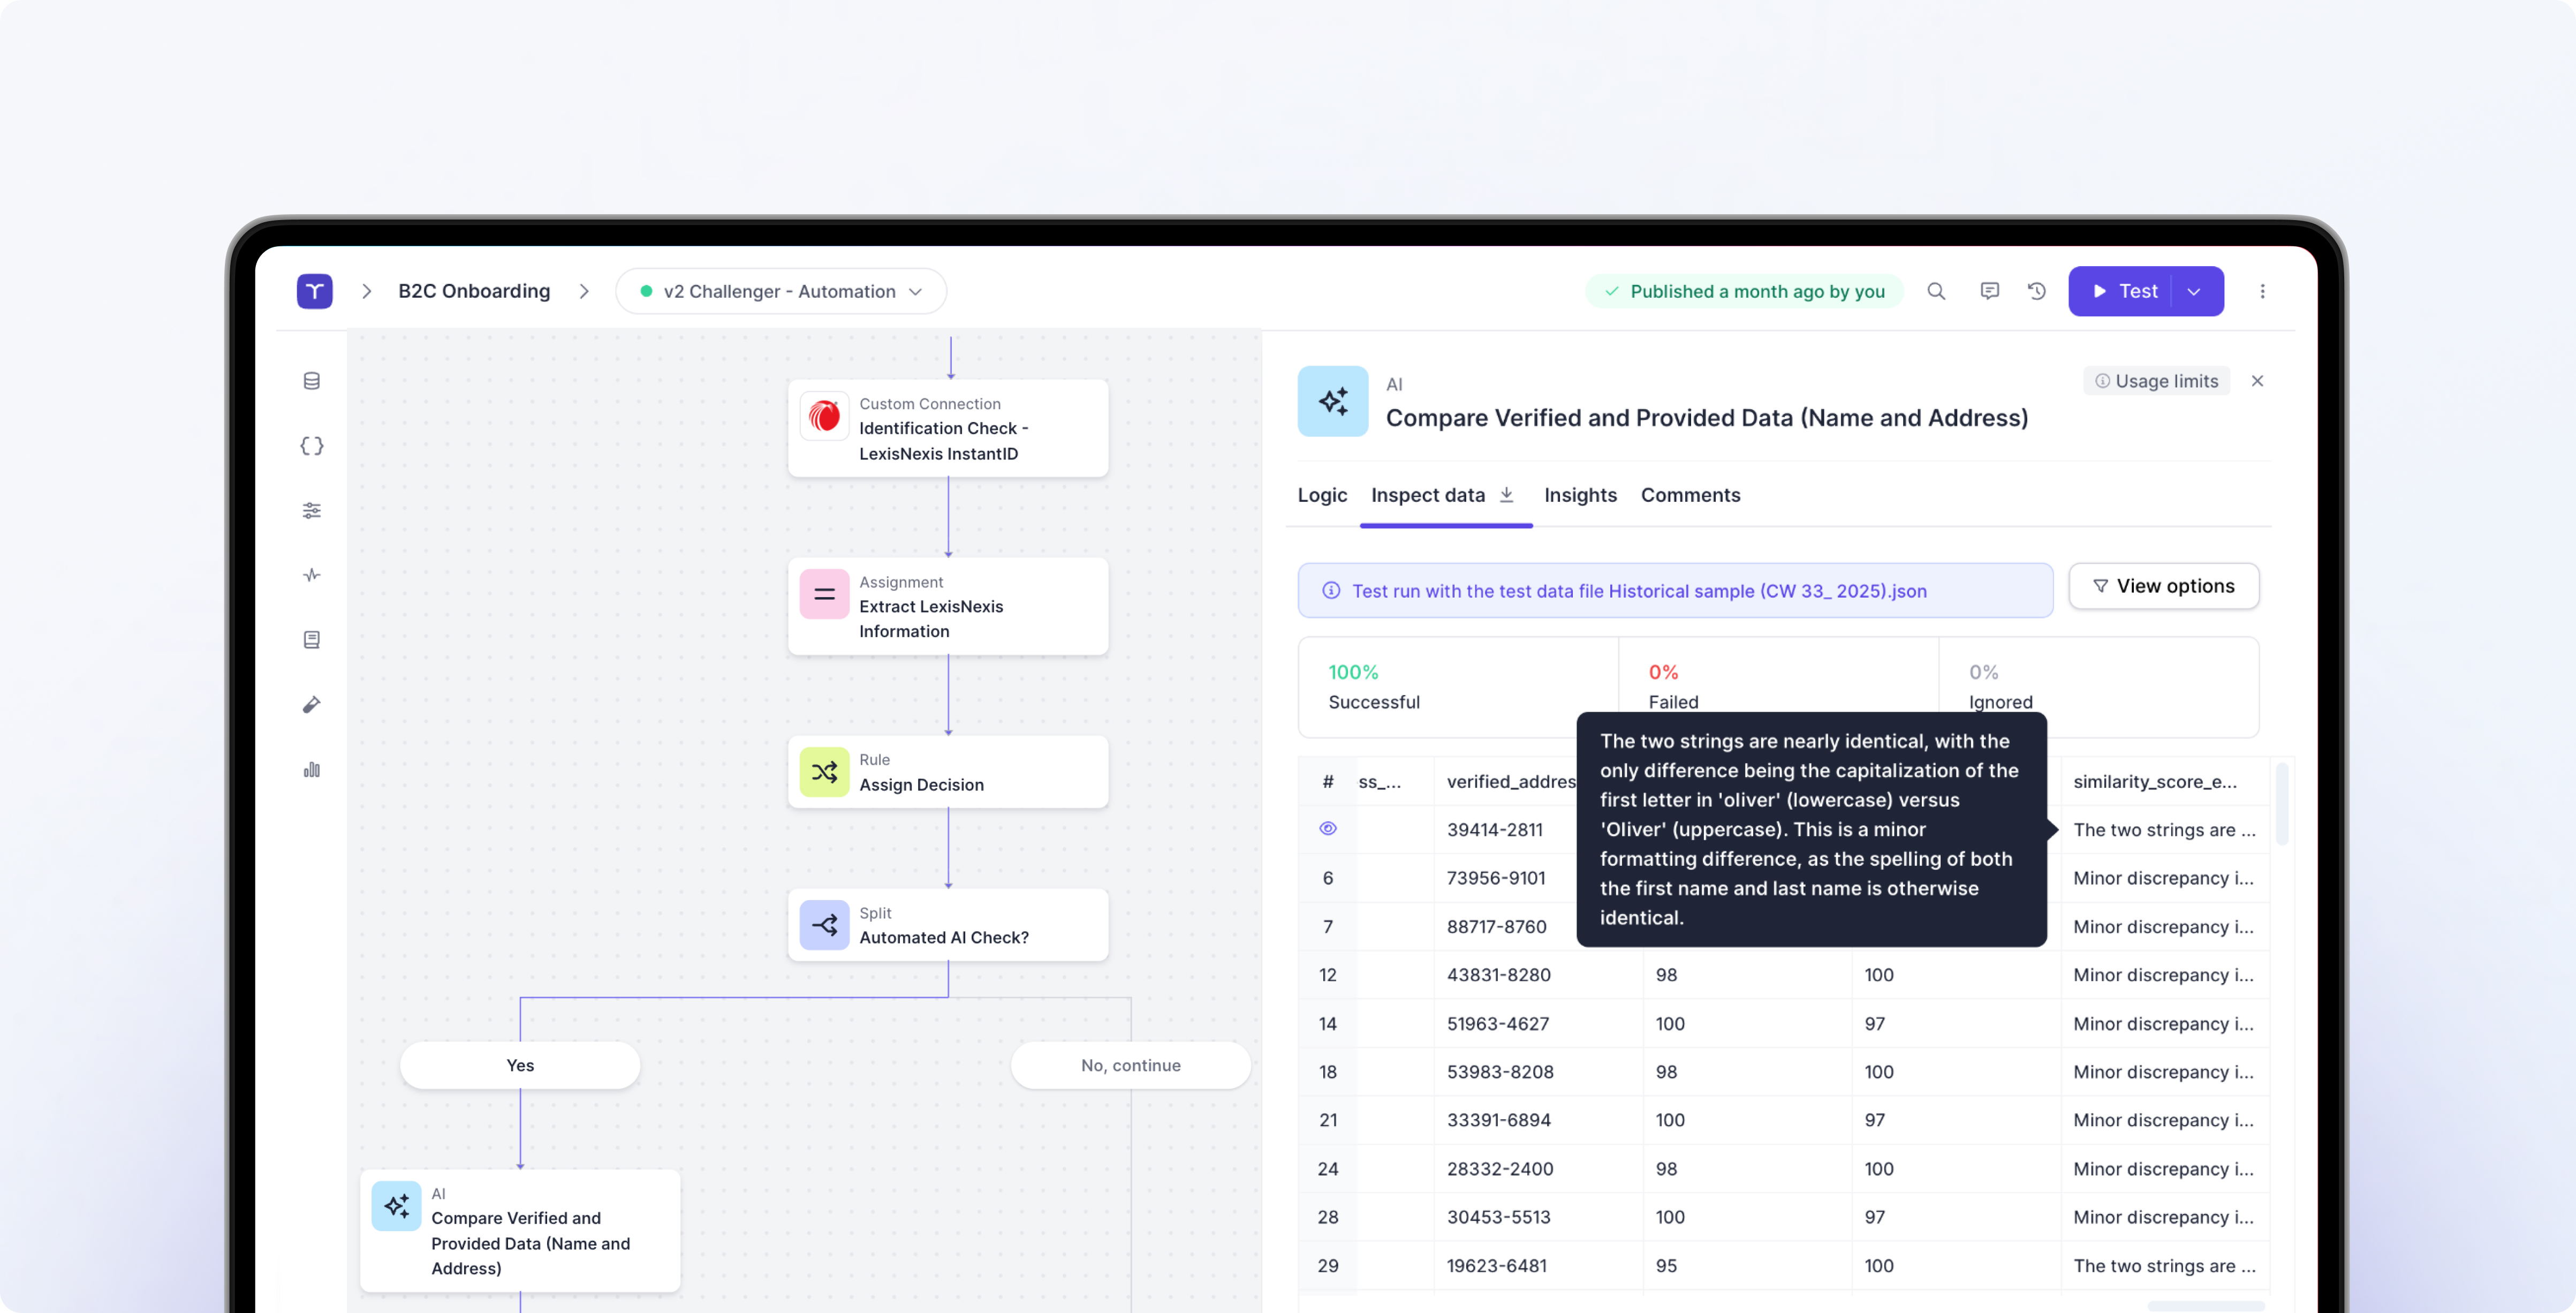Open the search magnifier in header
Image resolution: width=2576 pixels, height=1313 pixels.
tap(1936, 291)
